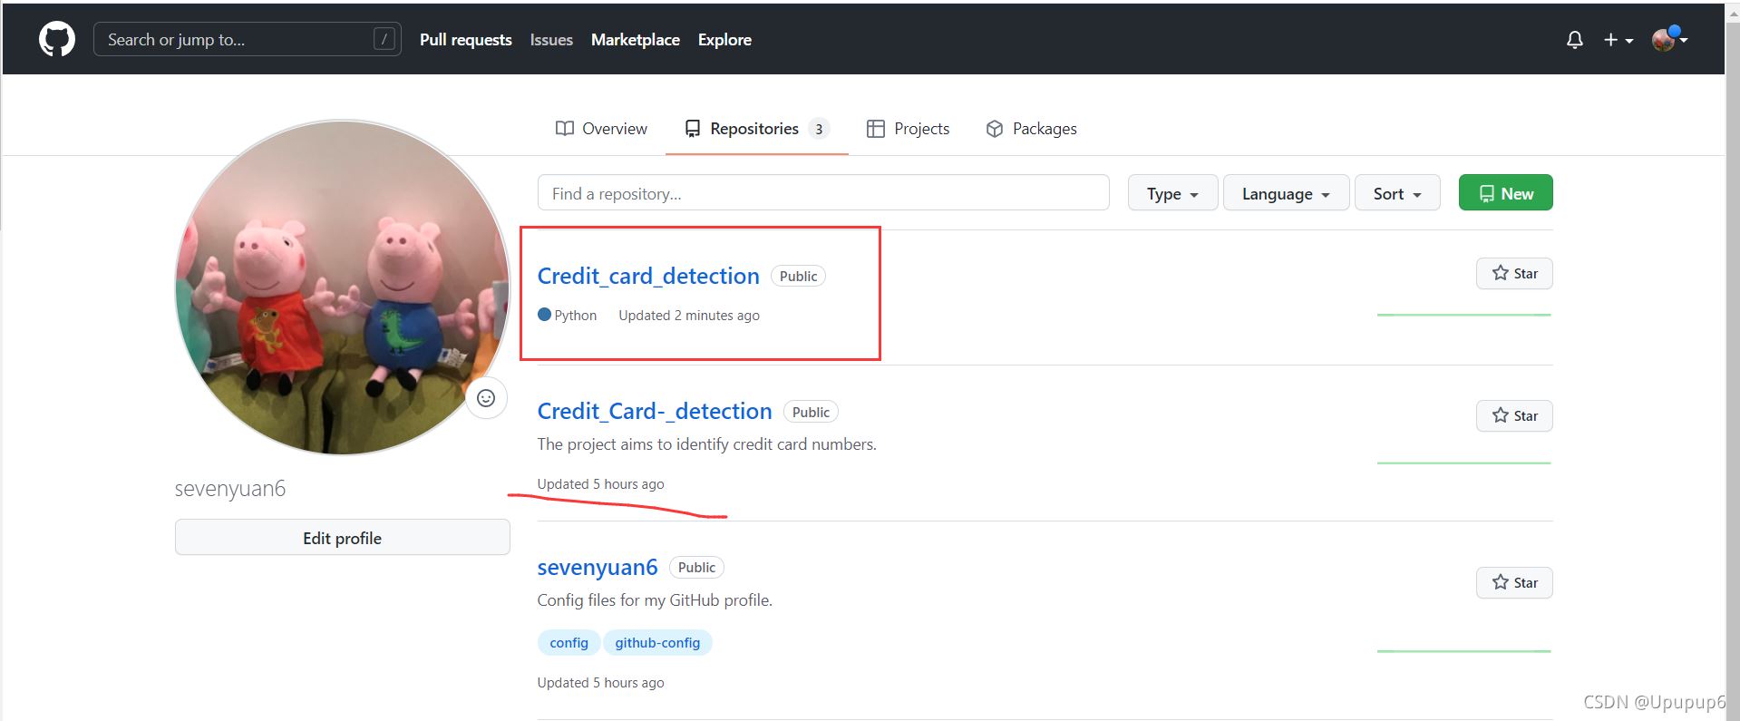Click the github-config topic tag
This screenshot has height=721, width=1740.
(657, 643)
